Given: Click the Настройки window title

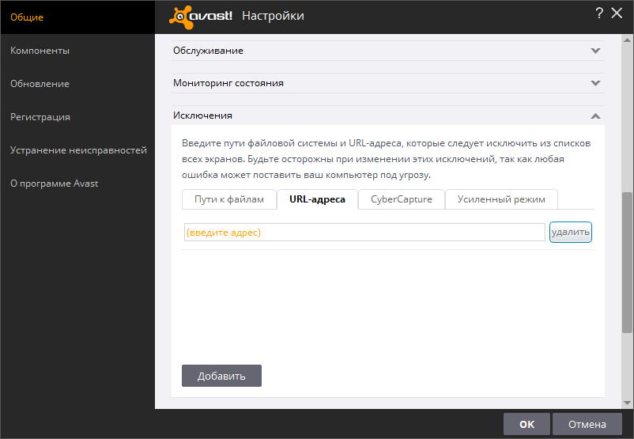Looking at the screenshot, I should (x=273, y=16).
